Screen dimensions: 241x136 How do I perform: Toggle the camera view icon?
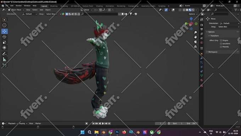[195, 42]
